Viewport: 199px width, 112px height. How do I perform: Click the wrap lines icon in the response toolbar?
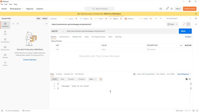[101, 79]
